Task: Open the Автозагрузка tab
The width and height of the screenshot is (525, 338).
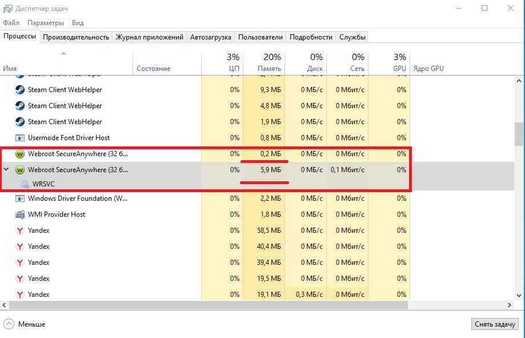Action: coord(211,37)
